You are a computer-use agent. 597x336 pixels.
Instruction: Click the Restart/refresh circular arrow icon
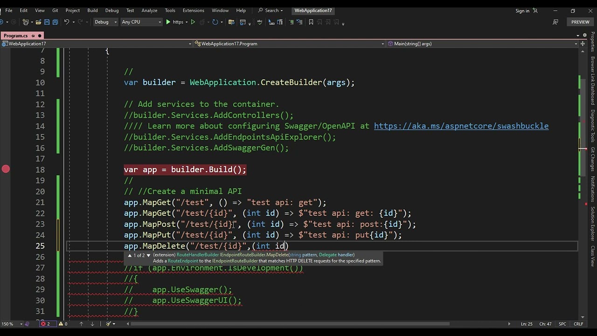215,22
